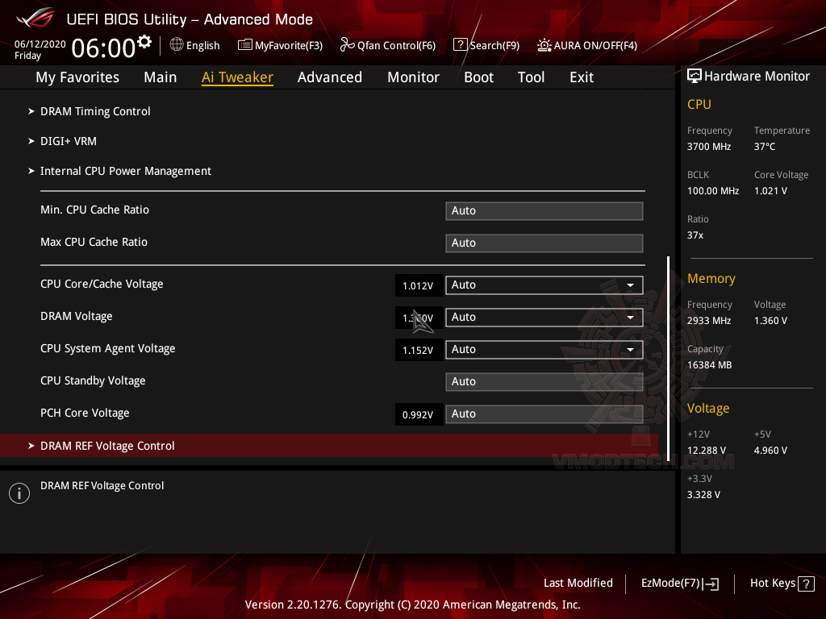Screen dimensions: 826x619
Task: Switch to the Boot tab
Action: pyautogui.click(x=478, y=77)
